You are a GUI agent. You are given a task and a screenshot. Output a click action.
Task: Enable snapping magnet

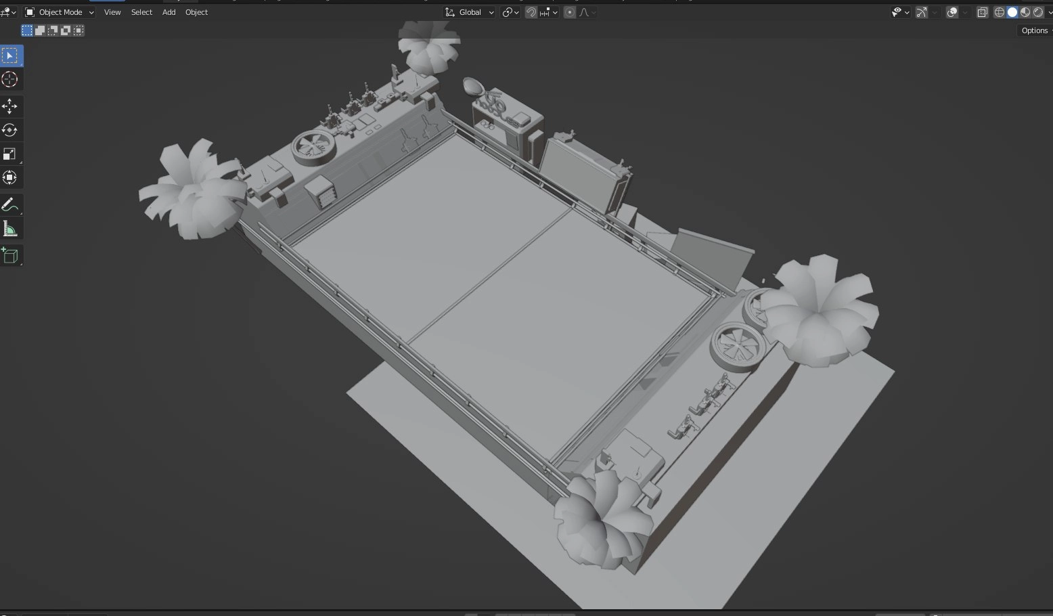[x=531, y=12]
